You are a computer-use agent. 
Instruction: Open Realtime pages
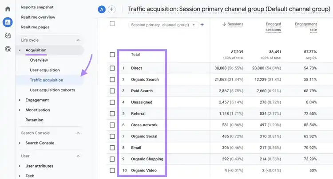(35, 27)
